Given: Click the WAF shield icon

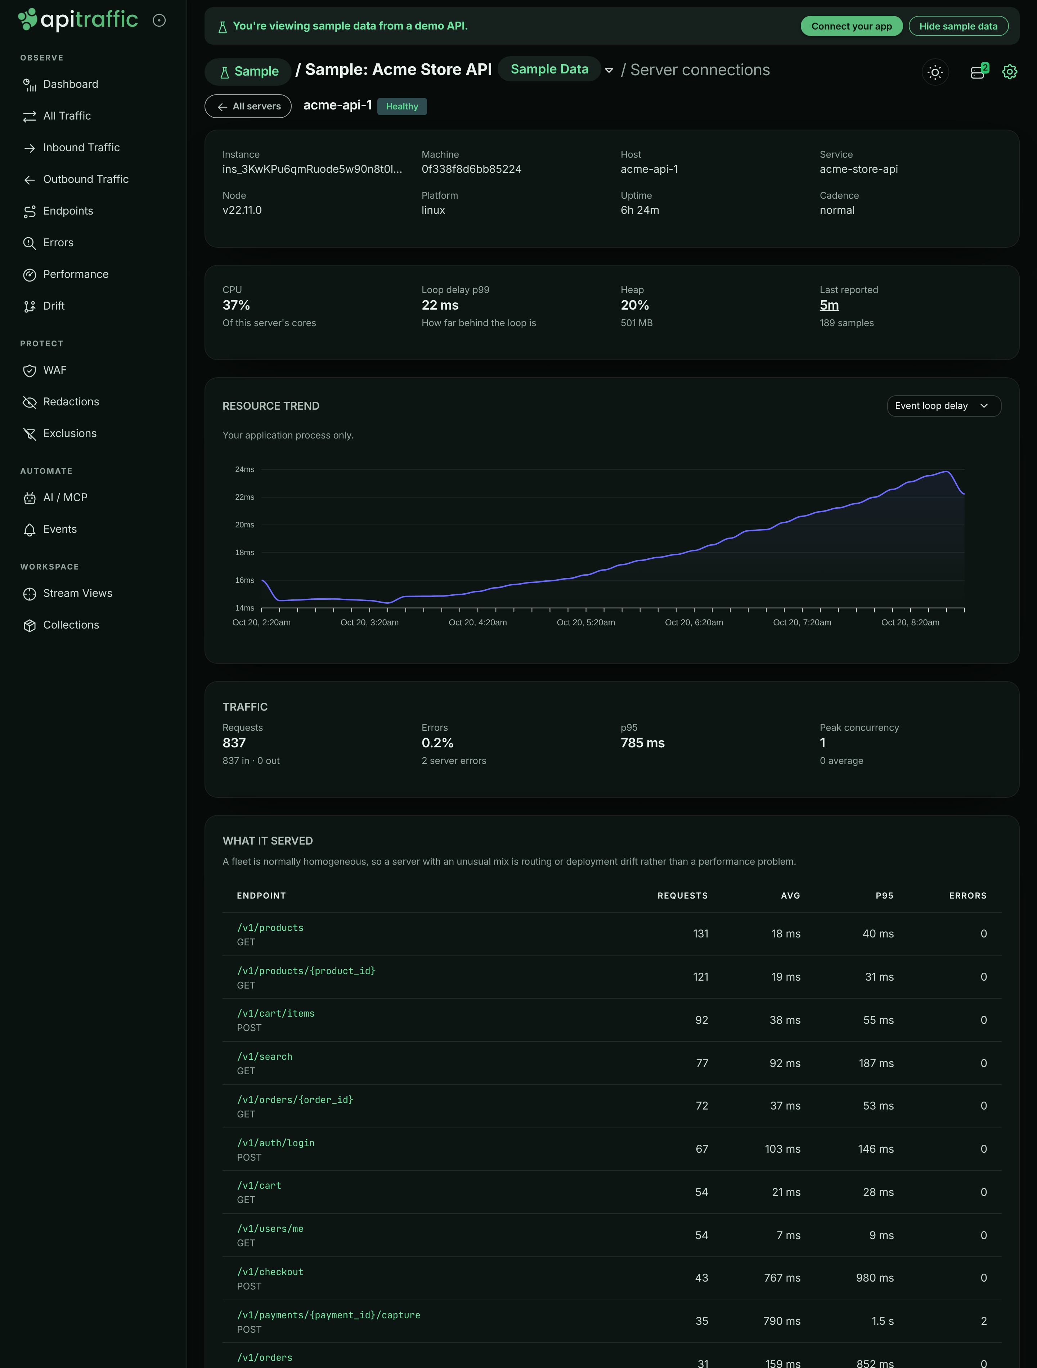Looking at the screenshot, I should [x=30, y=370].
